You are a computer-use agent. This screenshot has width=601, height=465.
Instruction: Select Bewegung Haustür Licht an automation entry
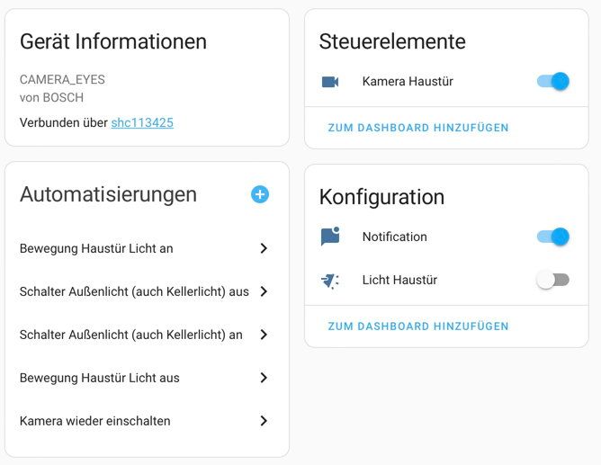(x=96, y=248)
